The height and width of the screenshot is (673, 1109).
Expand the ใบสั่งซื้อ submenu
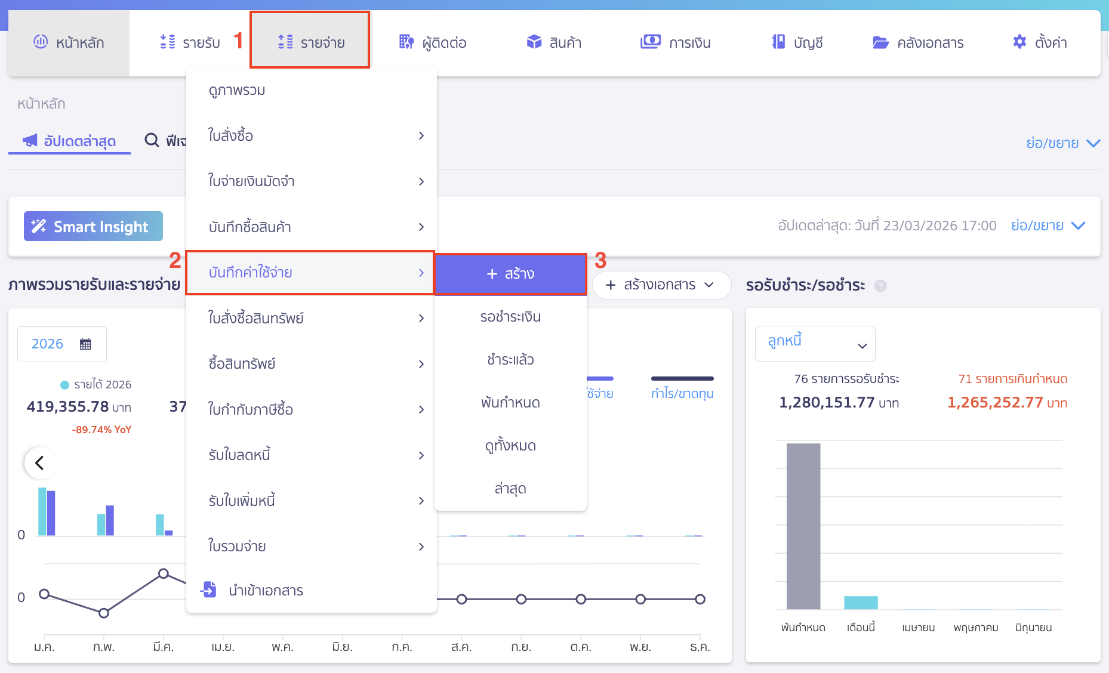tap(310, 136)
